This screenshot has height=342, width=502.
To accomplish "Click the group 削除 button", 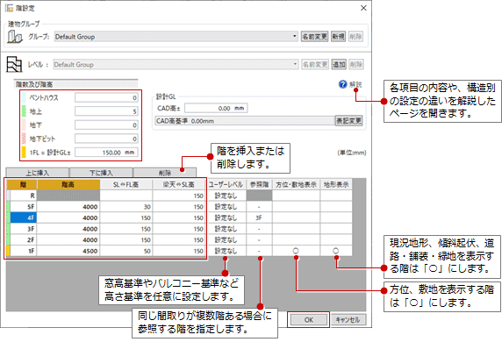I will [355, 37].
